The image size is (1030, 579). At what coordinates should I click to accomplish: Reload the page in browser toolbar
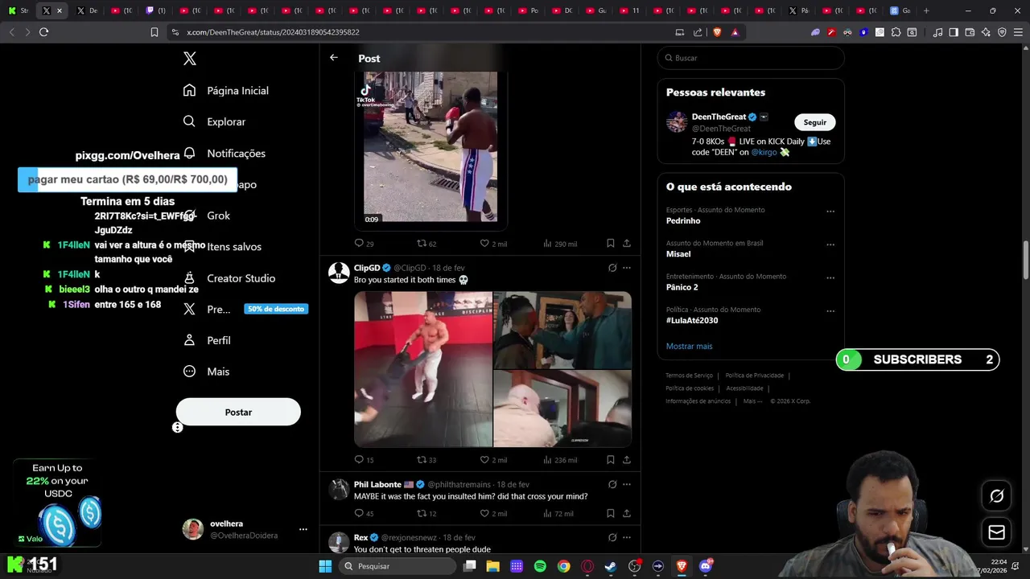click(43, 32)
